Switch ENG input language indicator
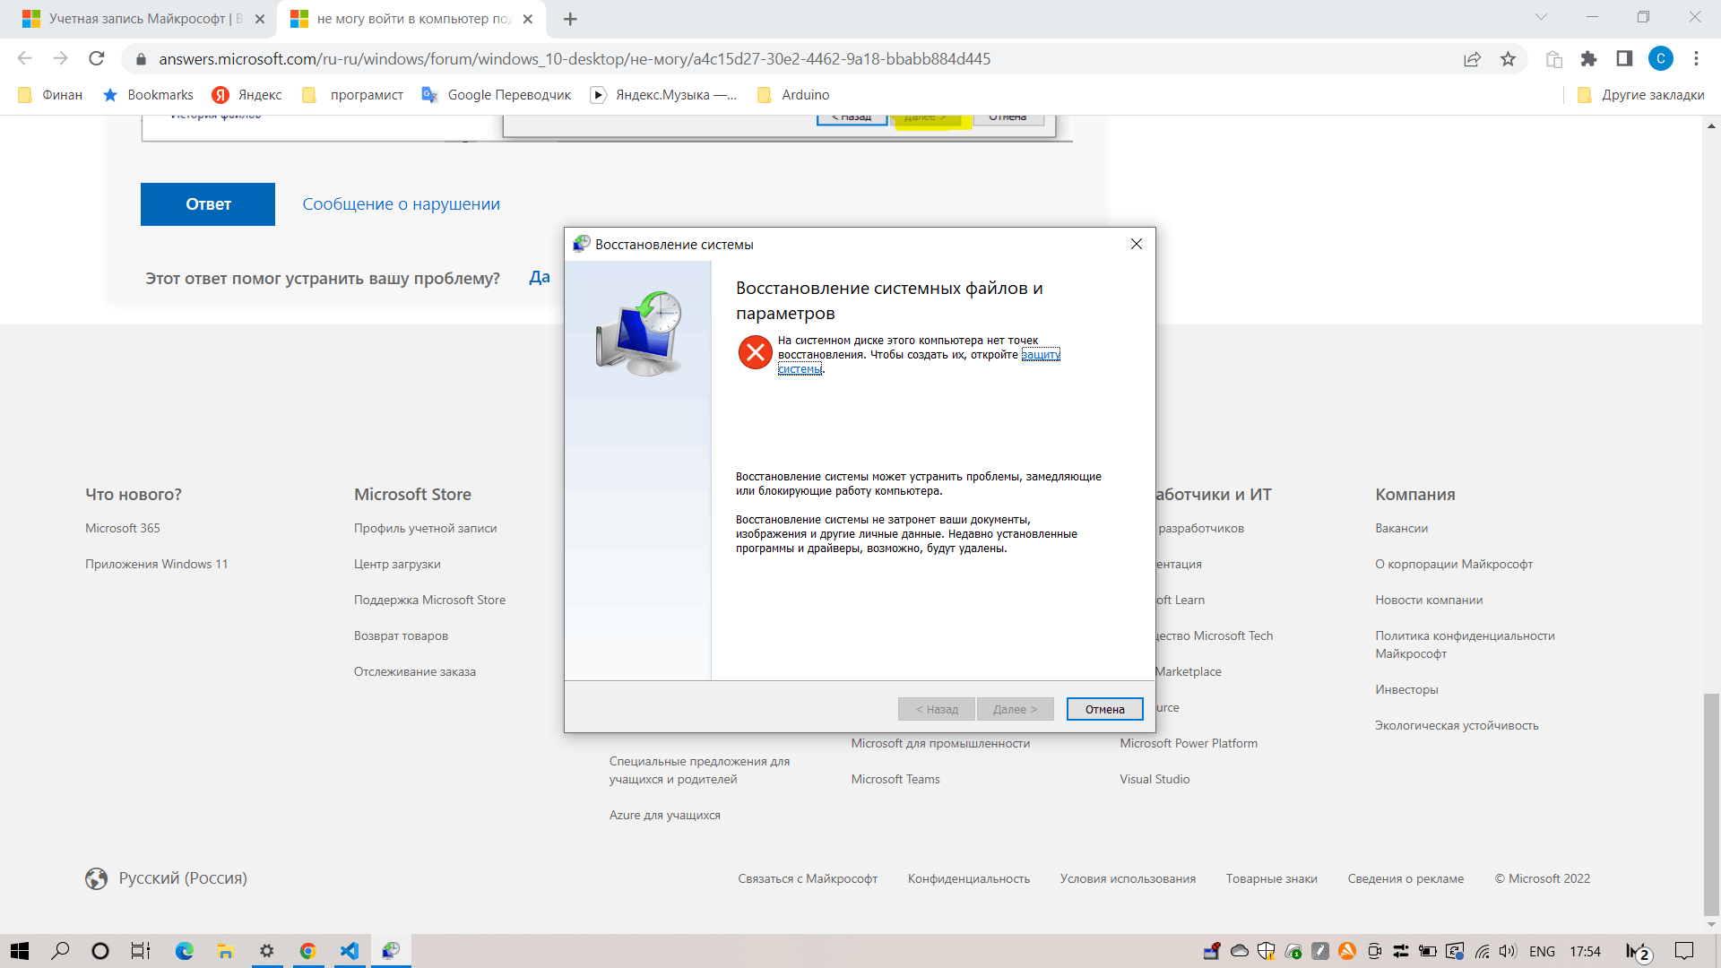This screenshot has width=1721, height=968. point(1542,951)
